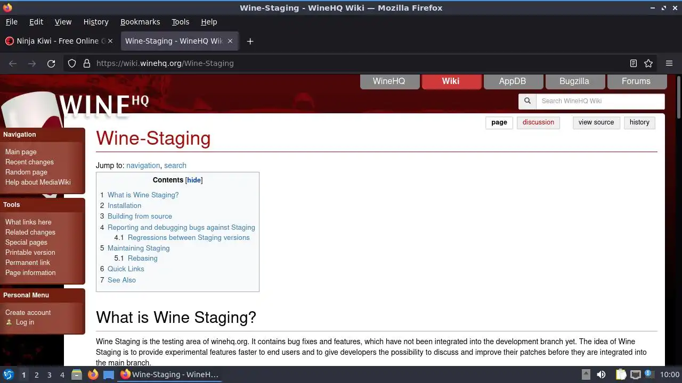This screenshot has height=383, width=682.
Task: Click the WineHQ logo
Action: point(103,106)
